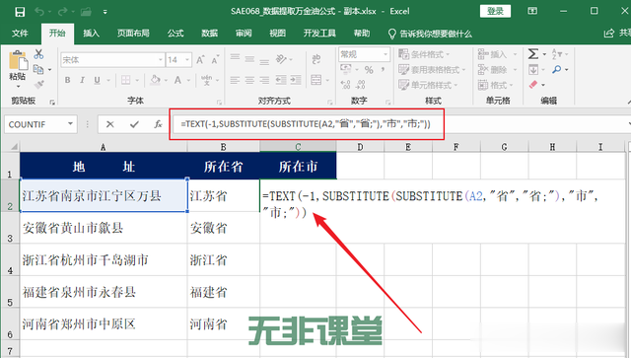
Task: Open the ribbon display options icon
Action: tap(532, 11)
